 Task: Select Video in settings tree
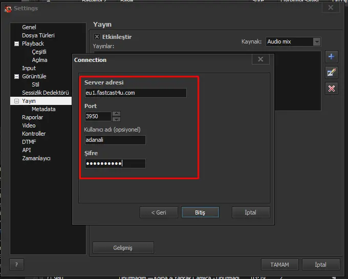pyautogui.click(x=29, y=125)
